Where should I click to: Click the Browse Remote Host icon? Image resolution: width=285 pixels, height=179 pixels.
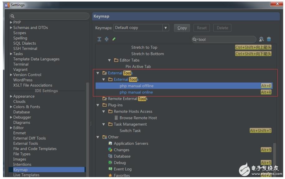(116, 118)
